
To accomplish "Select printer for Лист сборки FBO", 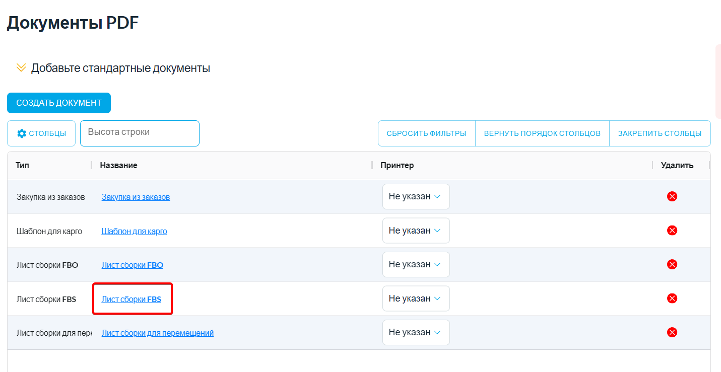I will coord(416,264).
